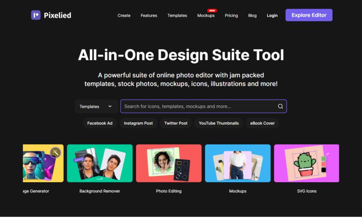This screenshot has width=362, height=218.
Task: Go to Mockups in the navigation bar
Action: (x=206, y=15)
